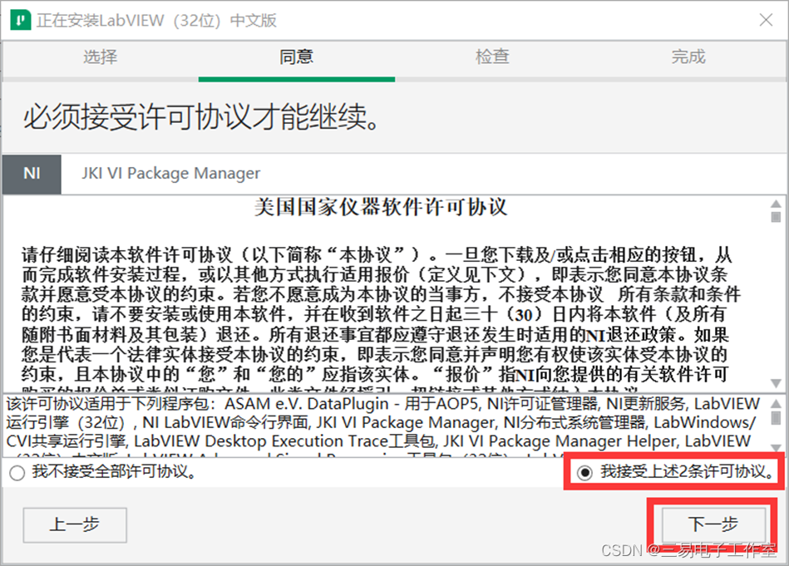Click license text scrollbar up arrow
789x566 pixels.
click(776, 204)
